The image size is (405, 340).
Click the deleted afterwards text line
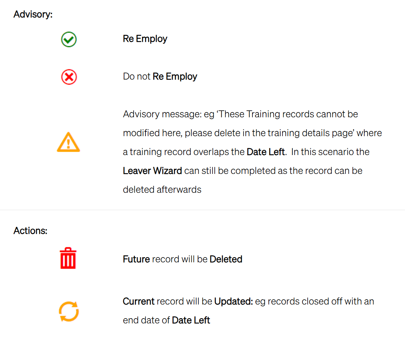pos(162,189)
